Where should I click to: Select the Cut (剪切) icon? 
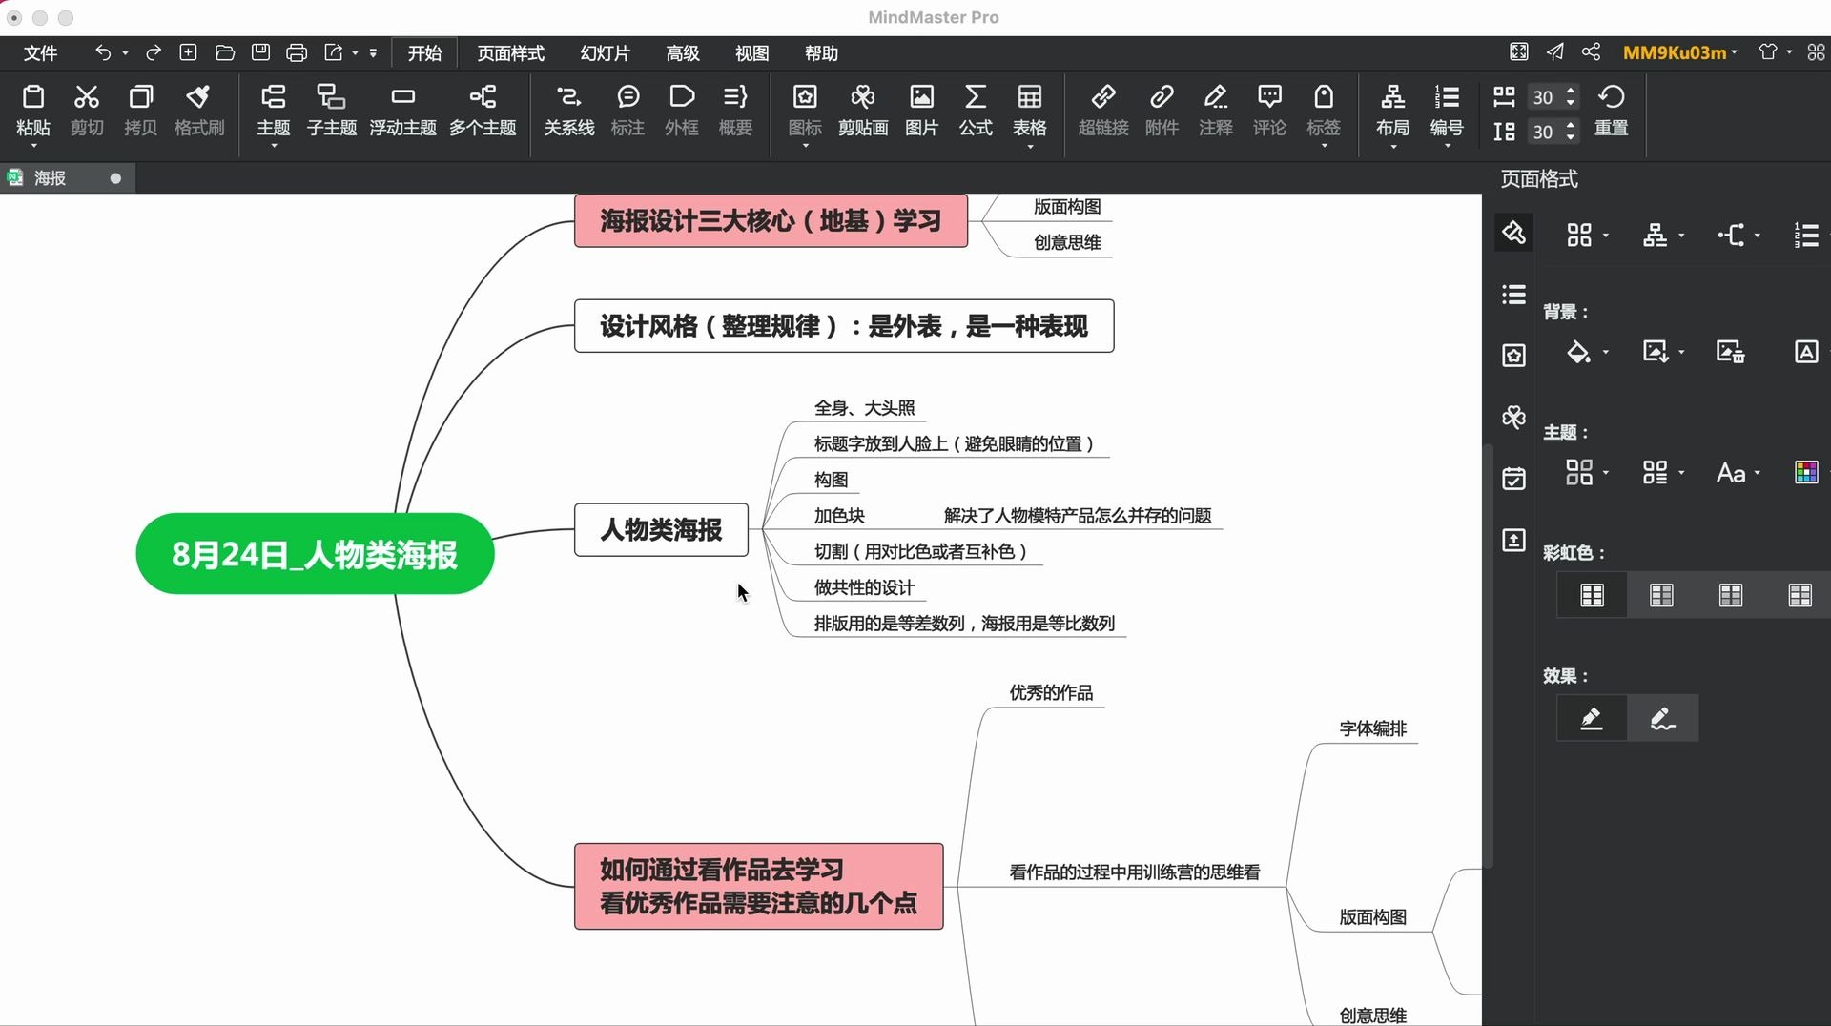pyautogui.click(x=87, y=111)
